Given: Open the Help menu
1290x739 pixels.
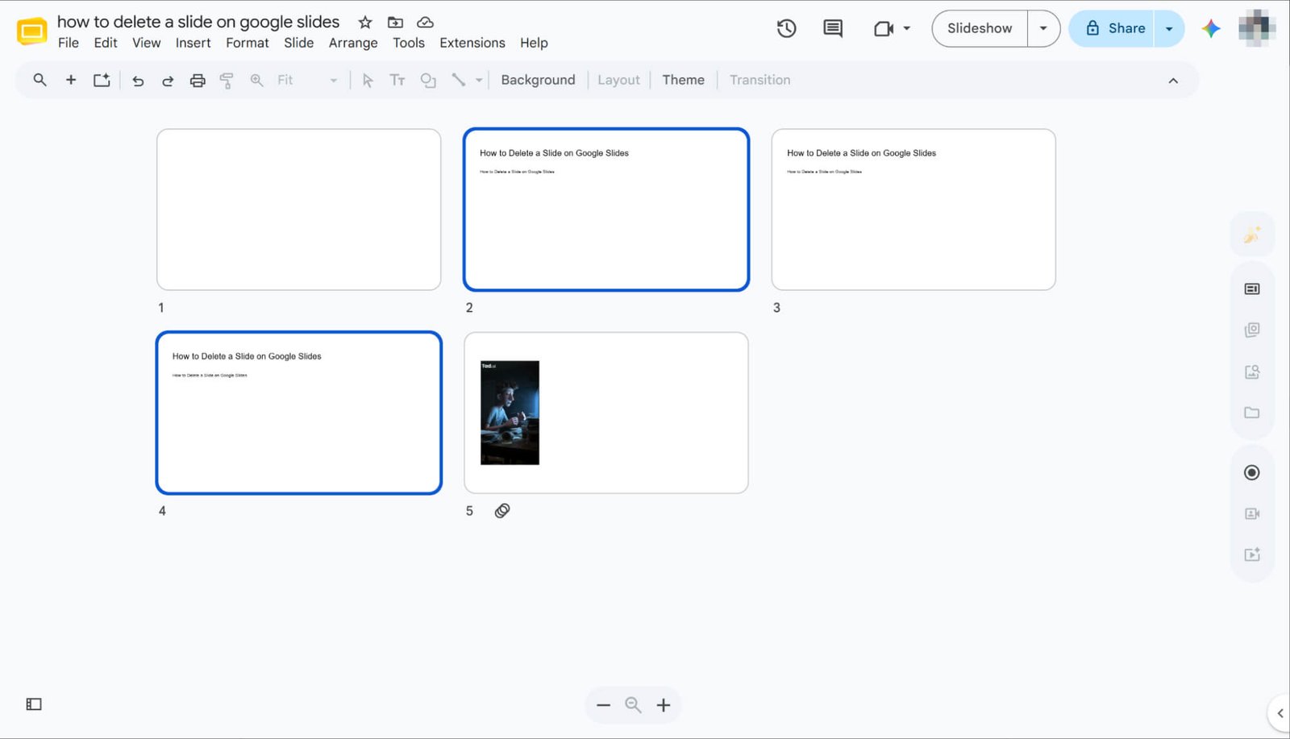Looking at the screenshot, I should 534,43.
